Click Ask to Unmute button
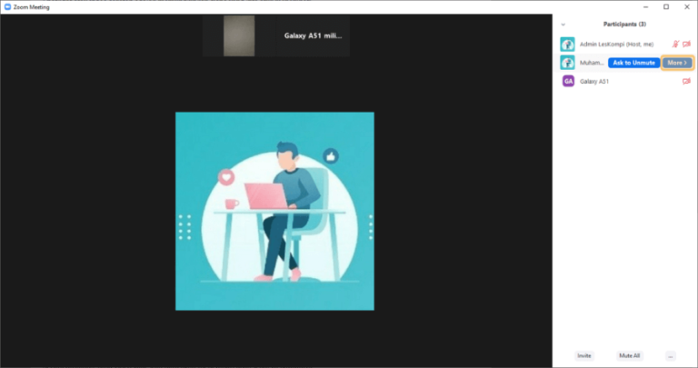The width and height of the screenshot is (698, 368). (633, 63)
